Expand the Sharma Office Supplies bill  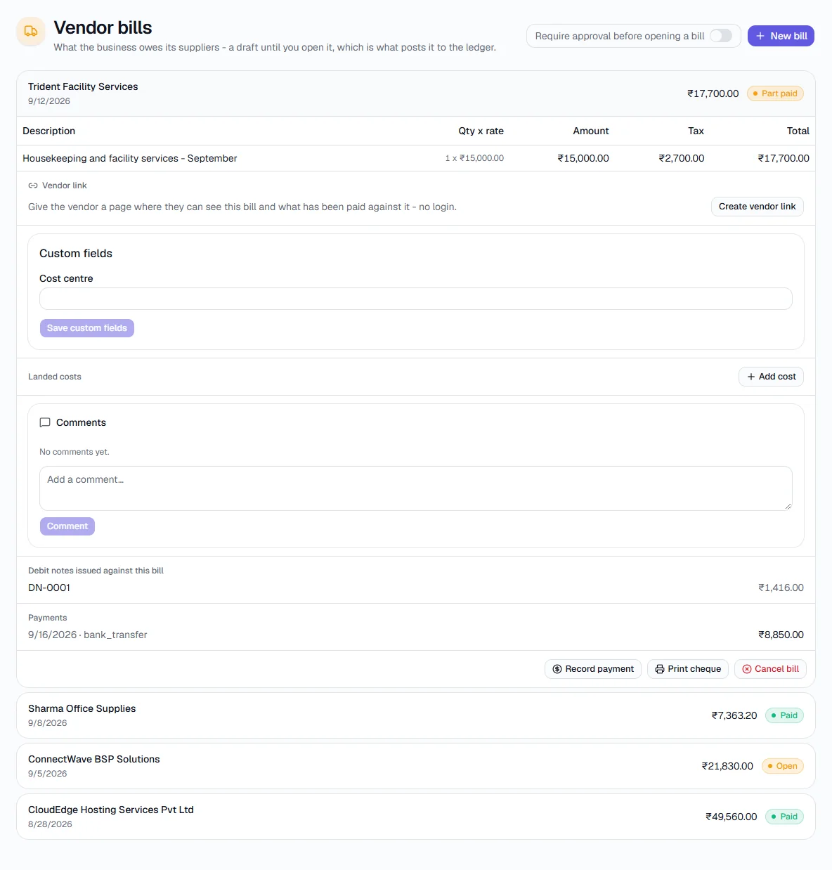(x=416, y=715)
